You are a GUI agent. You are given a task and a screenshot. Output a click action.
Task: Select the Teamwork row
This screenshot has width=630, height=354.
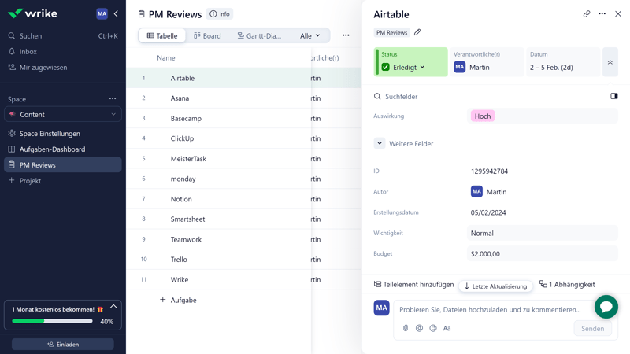click(x=244, y=239)
